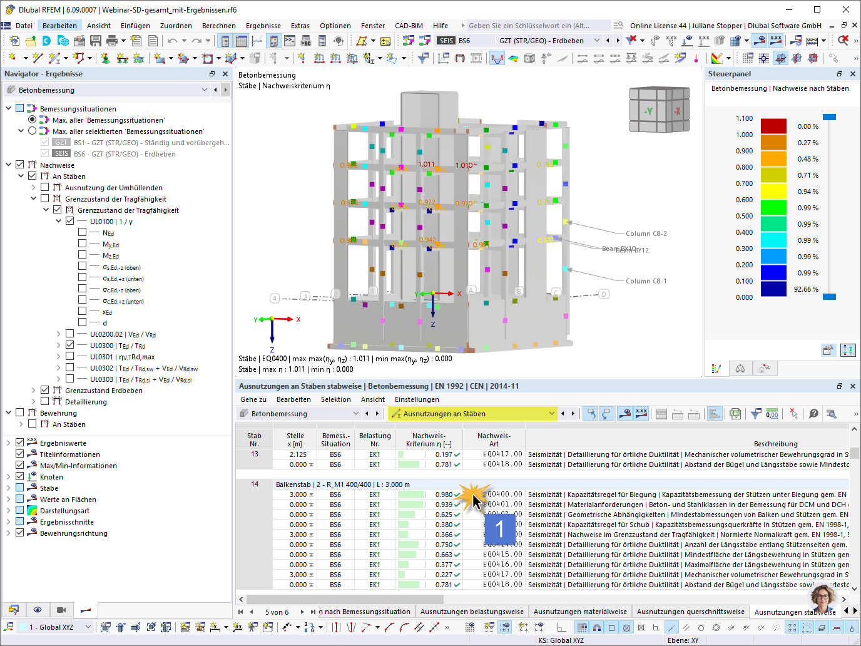The height and width of the screenshot is (646, 861).
Task: Open table help via the question mark icon
Action: (x=812, y=414)
